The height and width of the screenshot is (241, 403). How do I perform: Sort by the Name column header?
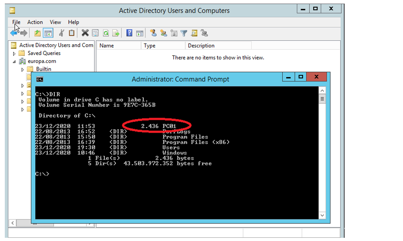click(x=119, y=46)
